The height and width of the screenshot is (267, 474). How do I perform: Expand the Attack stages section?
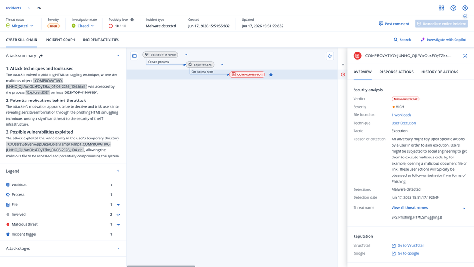(x=118, y=249)
